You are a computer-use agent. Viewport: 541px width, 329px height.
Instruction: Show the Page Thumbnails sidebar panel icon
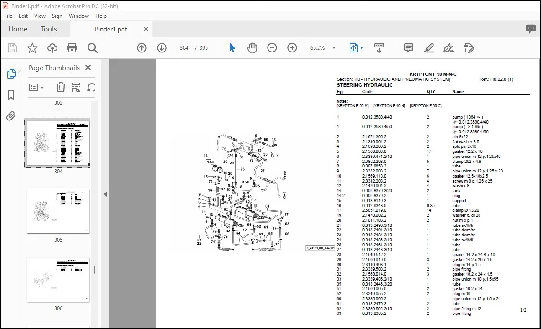point(11,73)
